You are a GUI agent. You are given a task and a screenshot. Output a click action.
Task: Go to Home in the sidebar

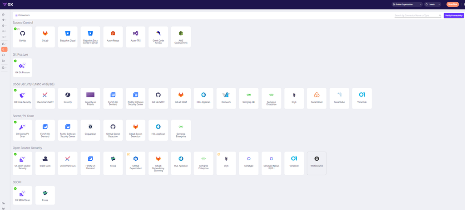coord(3,14)
